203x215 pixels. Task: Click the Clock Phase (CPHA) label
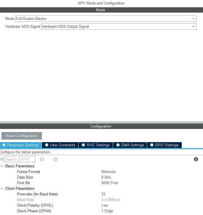pos(34,211)
